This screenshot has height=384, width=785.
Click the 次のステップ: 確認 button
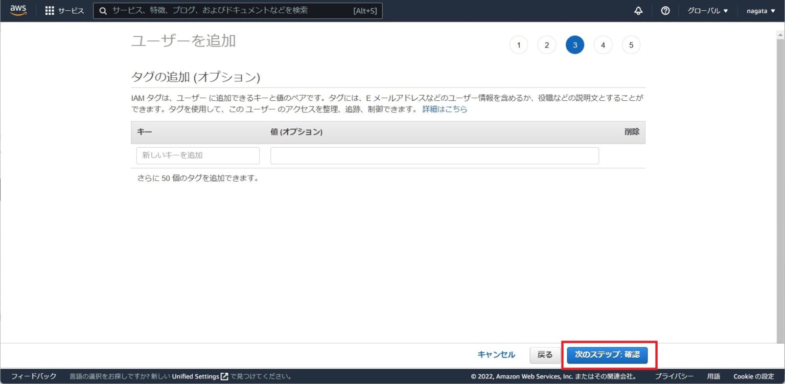pyautogui.click(x=608, y=354)
